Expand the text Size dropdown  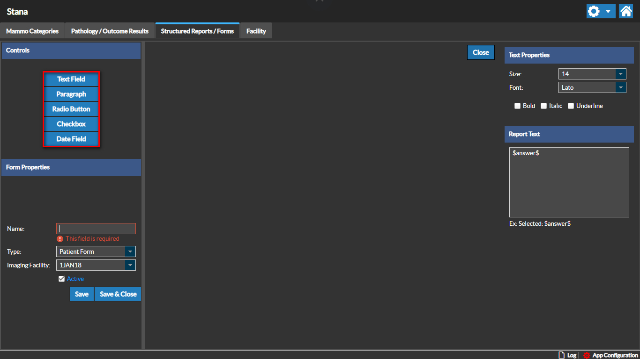(x=621, y=74)
